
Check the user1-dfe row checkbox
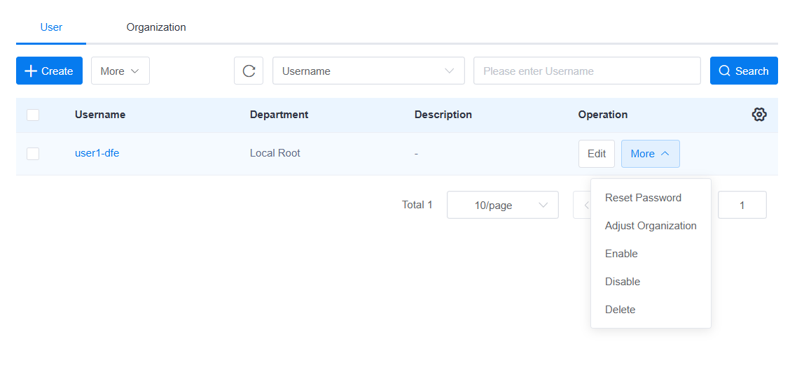[33, 154]
